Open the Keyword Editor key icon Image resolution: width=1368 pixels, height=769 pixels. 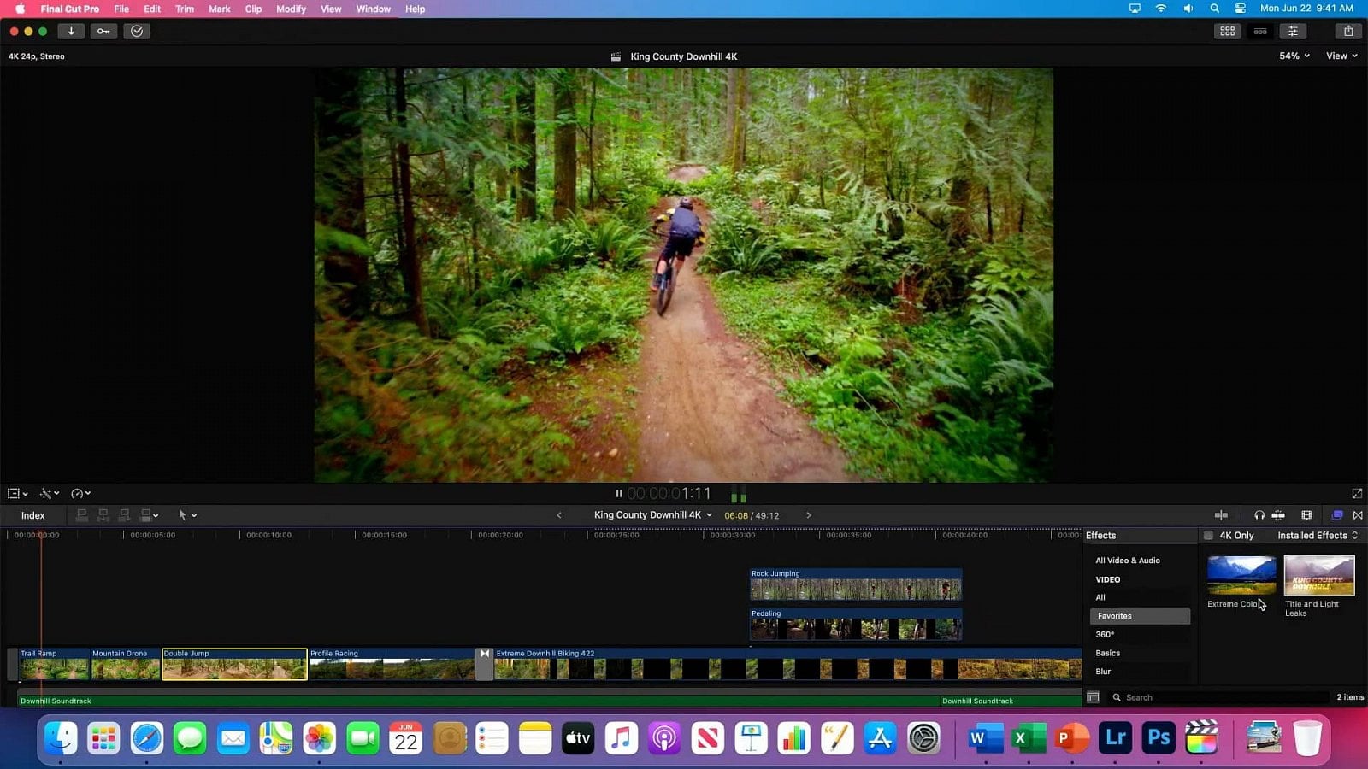pos(103,31)
